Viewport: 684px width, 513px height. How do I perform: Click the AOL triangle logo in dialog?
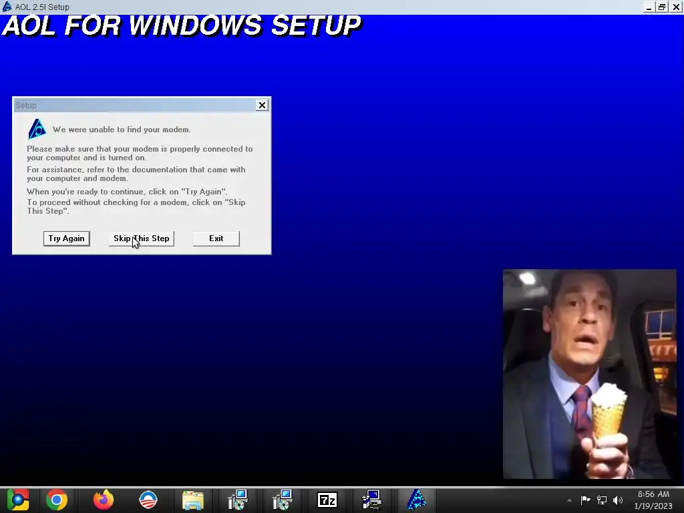point(37,129)
